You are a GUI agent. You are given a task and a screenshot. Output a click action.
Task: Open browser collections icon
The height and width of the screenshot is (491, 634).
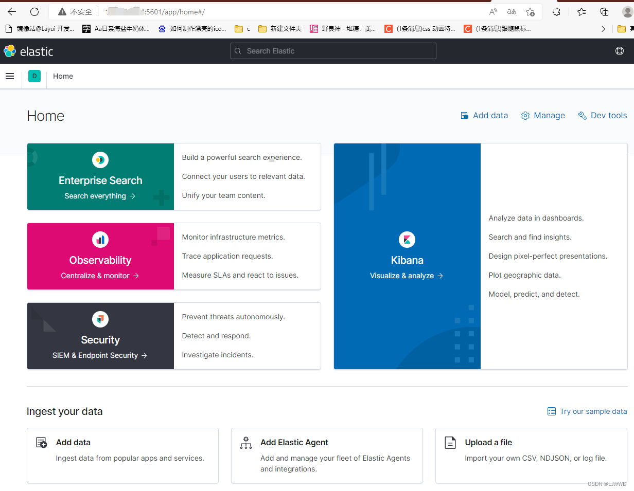click(x=604, y=11)
